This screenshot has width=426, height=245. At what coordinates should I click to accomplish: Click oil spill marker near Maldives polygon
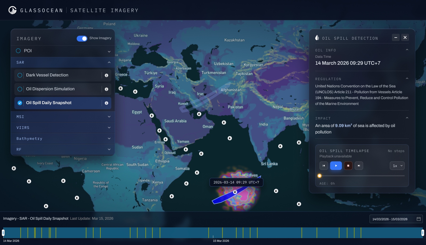pyautogui.click(x=235, y=192)
